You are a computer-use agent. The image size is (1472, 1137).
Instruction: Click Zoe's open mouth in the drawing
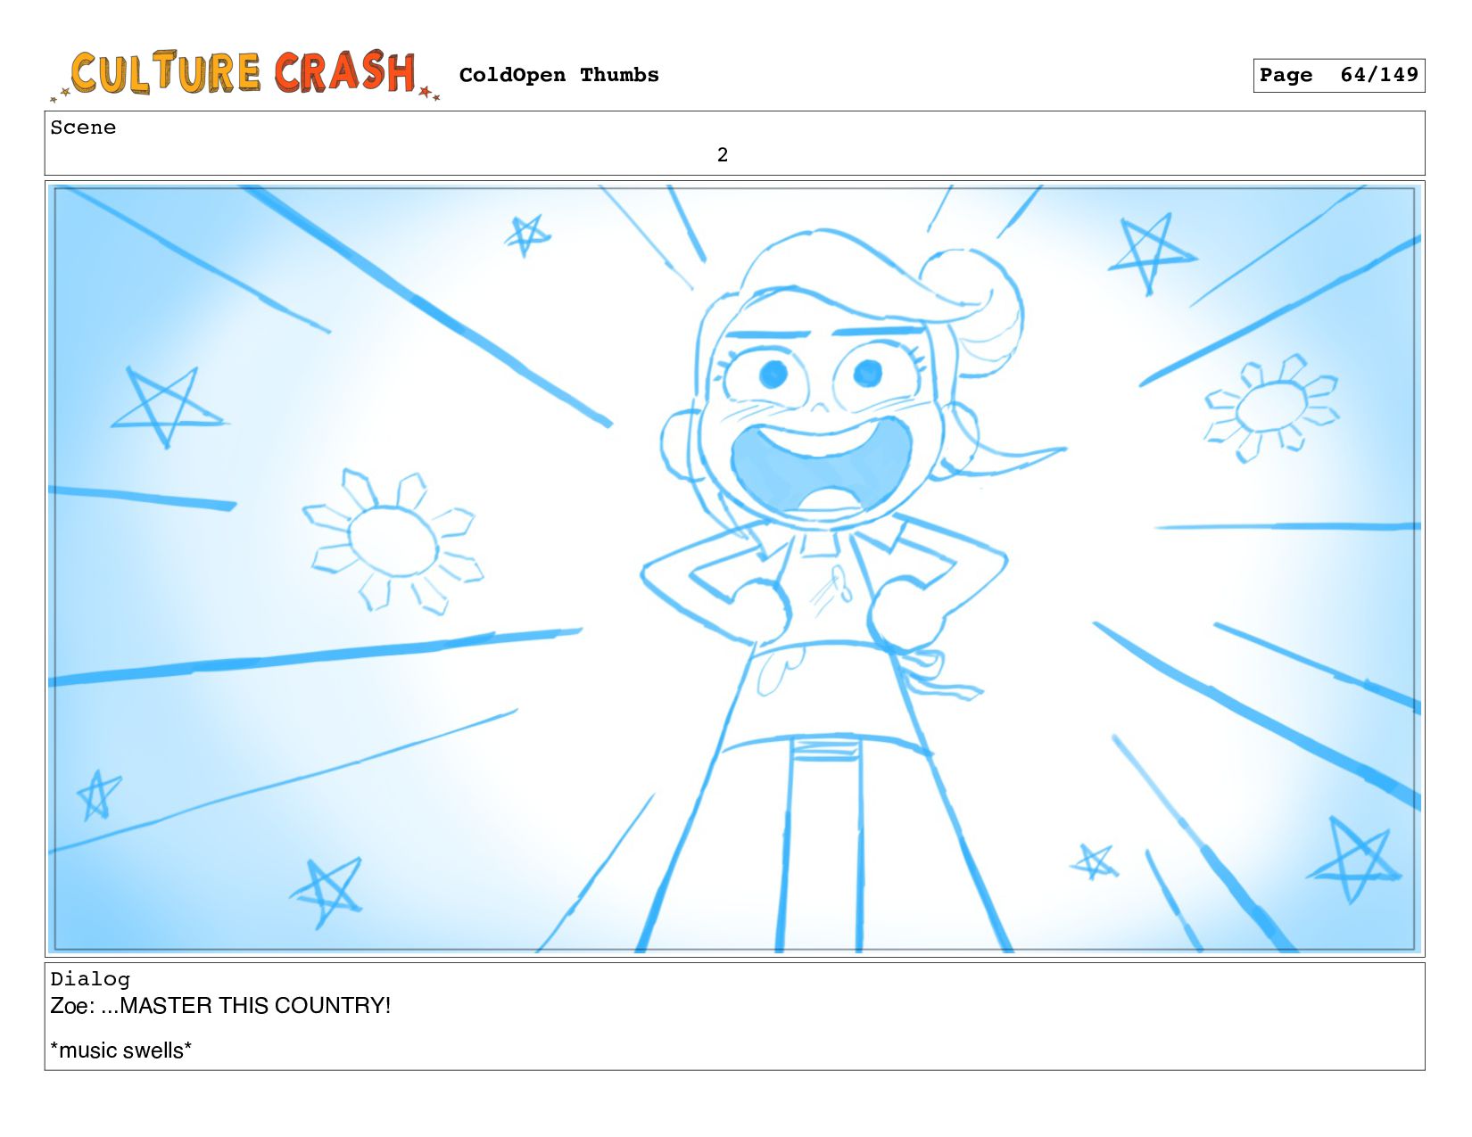click(x=823, y=470)
